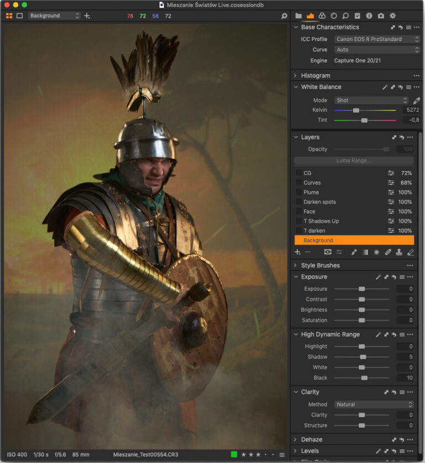425x463 pixels.
Task: Click the Tint slider handle
Action: 364,120
